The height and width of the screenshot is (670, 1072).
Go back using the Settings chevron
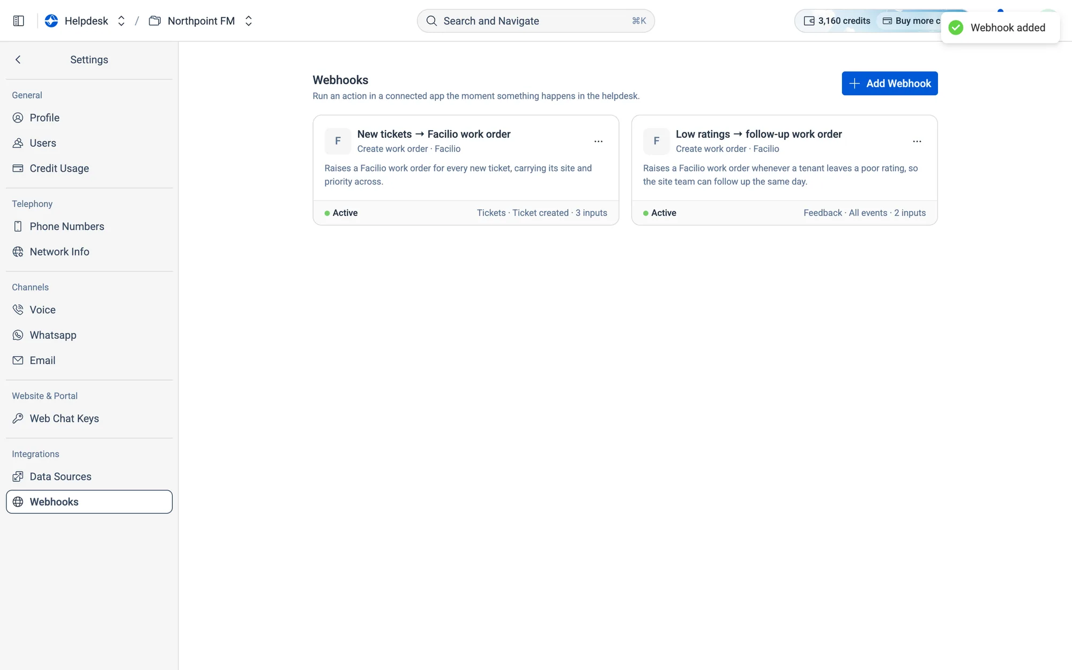[18, 59]
